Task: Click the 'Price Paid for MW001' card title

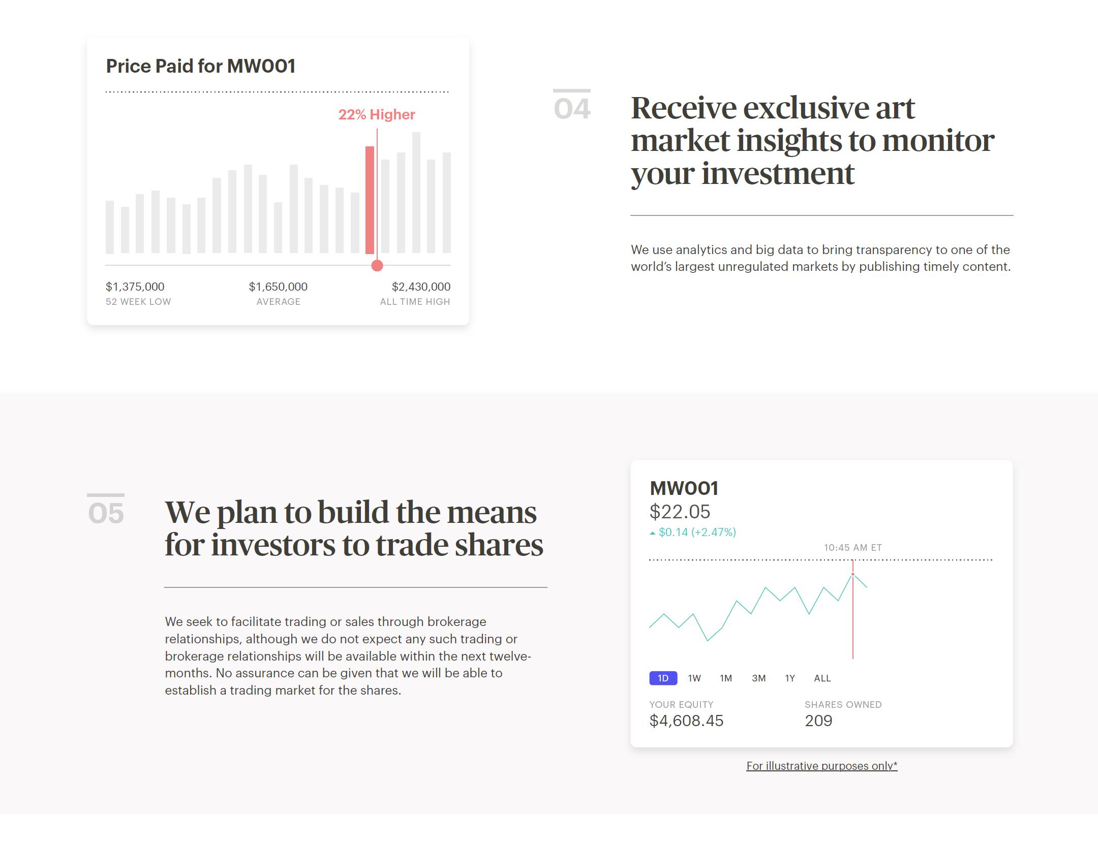Action: [200, 66]
